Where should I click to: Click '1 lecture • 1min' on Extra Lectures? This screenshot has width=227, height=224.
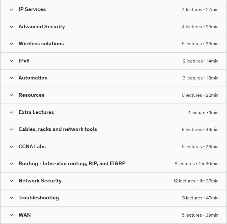click(x=203, y=113)
